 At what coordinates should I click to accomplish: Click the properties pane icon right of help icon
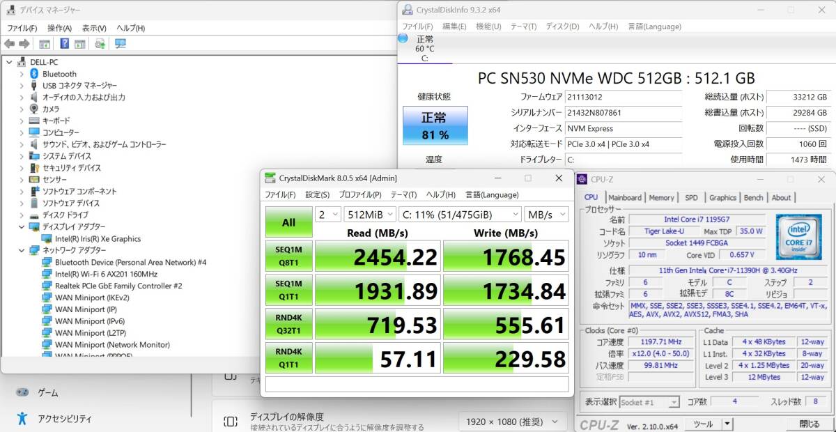[79, 44]
